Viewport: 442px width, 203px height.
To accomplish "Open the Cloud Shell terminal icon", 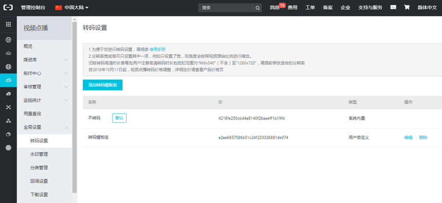I will [393, 8].
